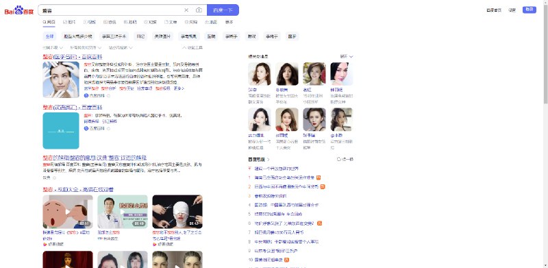Click the icon beside 采购
The width and height of the screenshot is (548, 268).
(x=186, y=22)
